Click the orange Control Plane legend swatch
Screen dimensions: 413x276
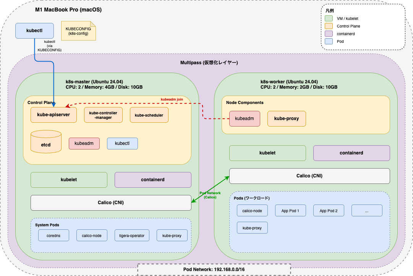click(x=329, y=26)
